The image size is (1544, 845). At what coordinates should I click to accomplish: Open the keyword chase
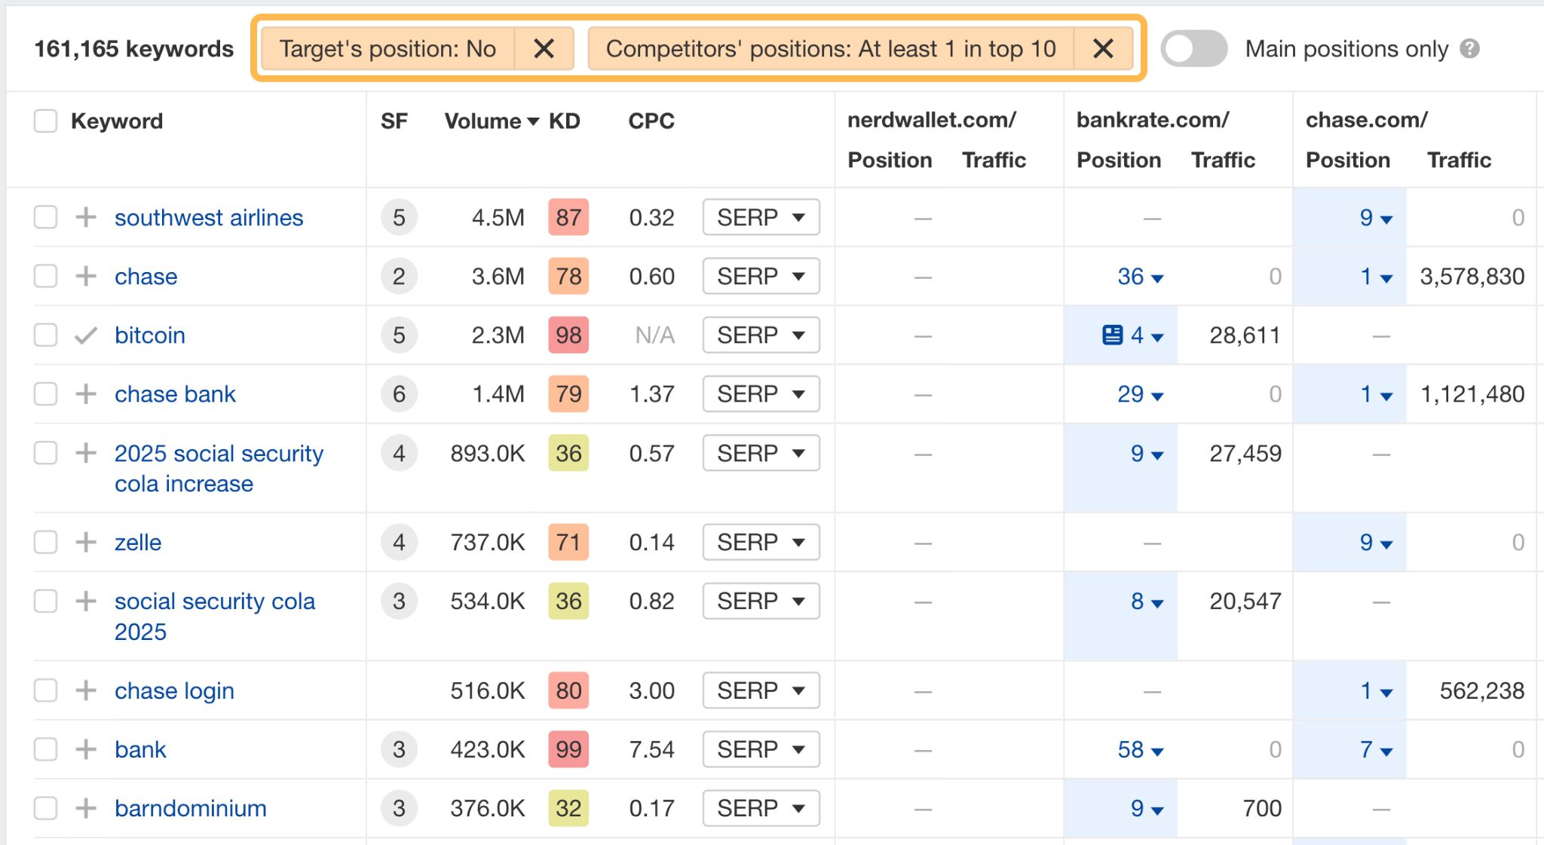click(x=146, y=276)
